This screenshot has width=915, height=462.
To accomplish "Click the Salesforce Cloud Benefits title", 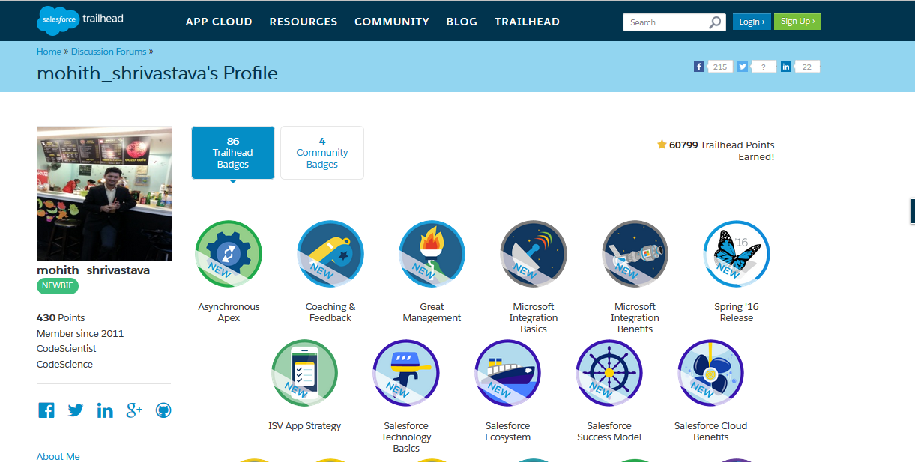I will [x=711, y=431].
